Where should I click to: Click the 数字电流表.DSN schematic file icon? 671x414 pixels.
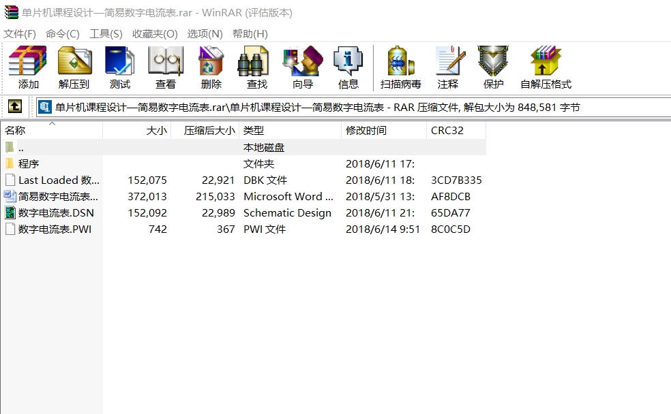(x=10, y=212)
